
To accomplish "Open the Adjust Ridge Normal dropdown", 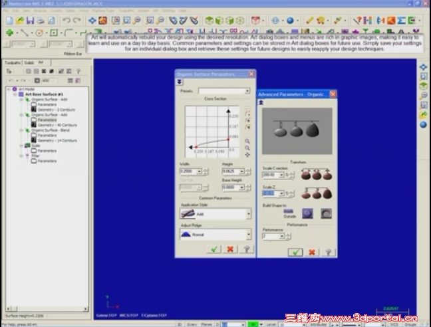I will pos(249,235).
